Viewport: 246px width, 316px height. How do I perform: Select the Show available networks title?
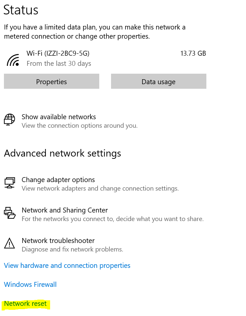pos(59,117)
